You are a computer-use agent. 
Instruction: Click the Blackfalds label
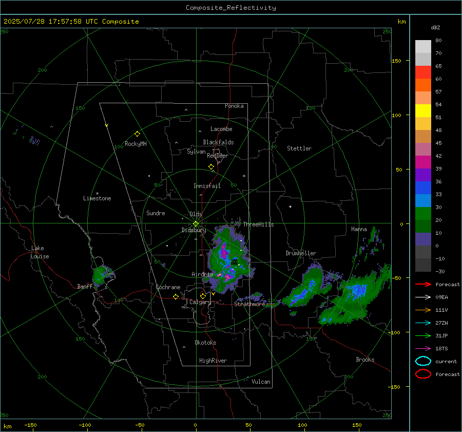(x=218, y=142)
